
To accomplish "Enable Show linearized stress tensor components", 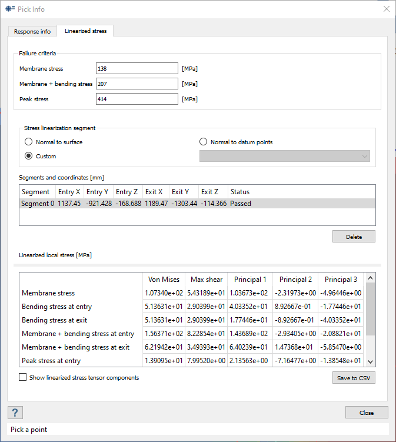I will click(x=23, y=377).
